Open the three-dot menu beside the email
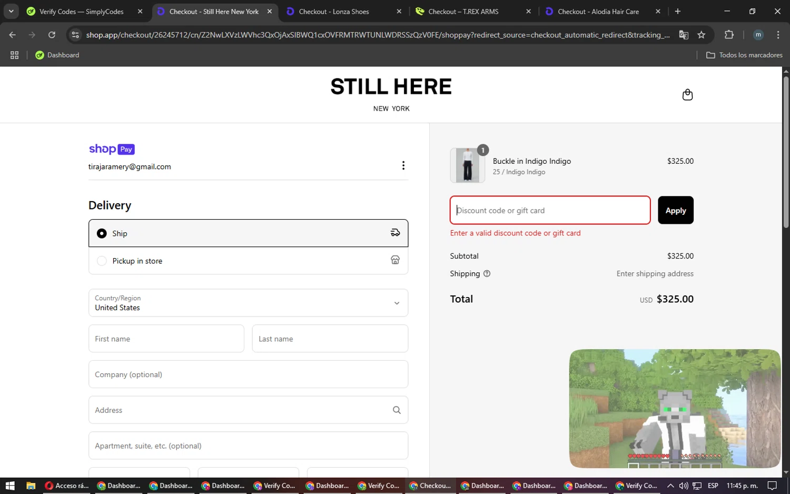The width and height of the screenshot is (790, 494). [x=403, y=166]
